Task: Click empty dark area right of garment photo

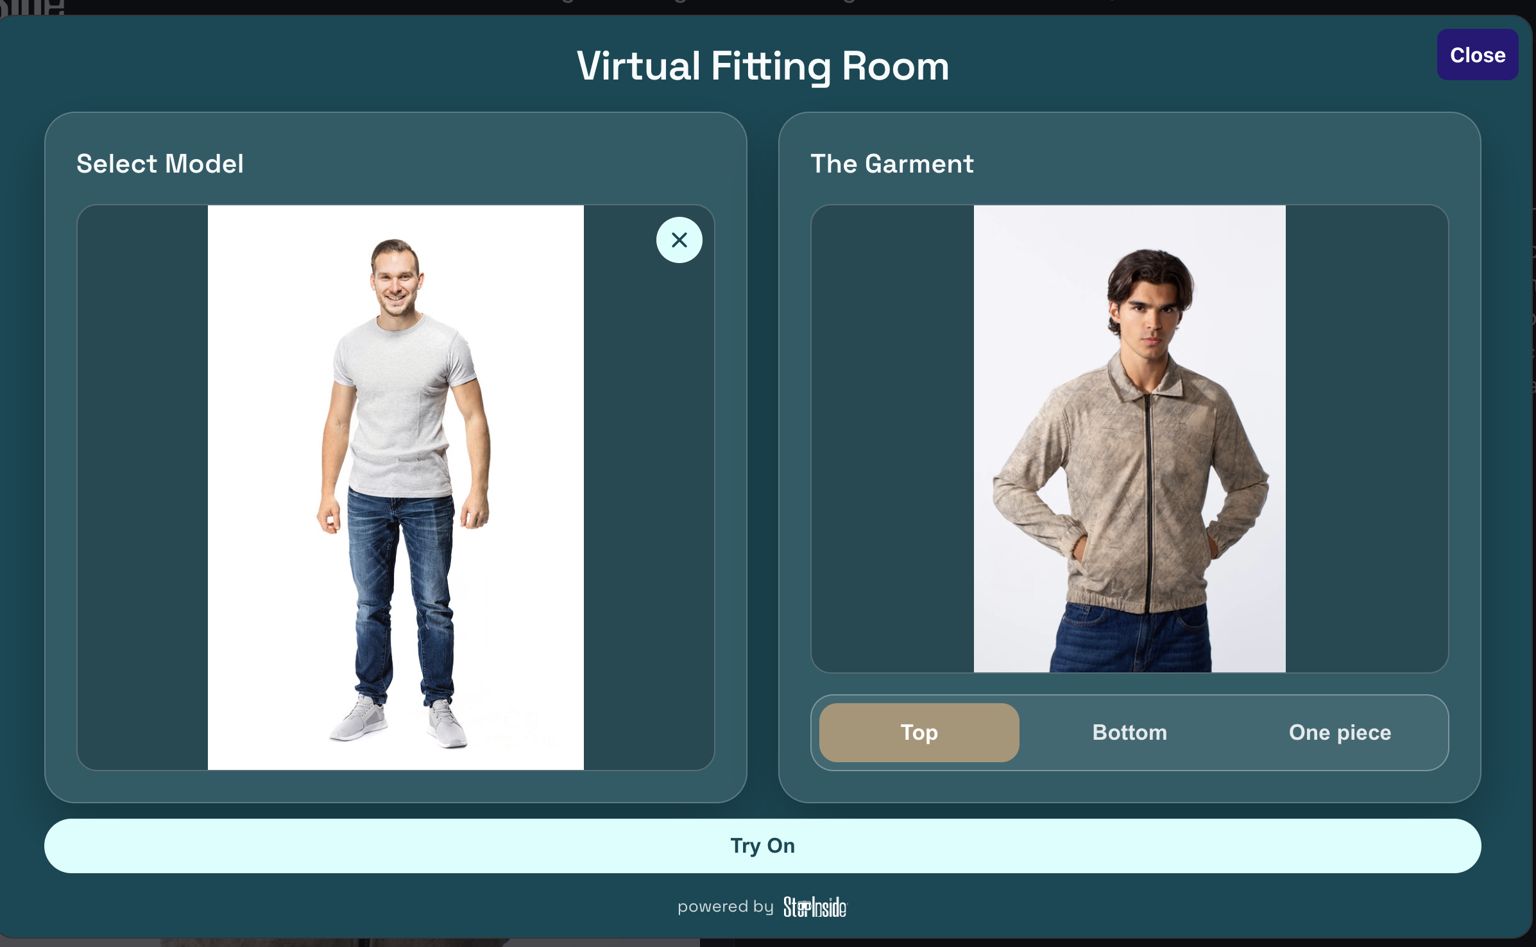Action: 1367,439
